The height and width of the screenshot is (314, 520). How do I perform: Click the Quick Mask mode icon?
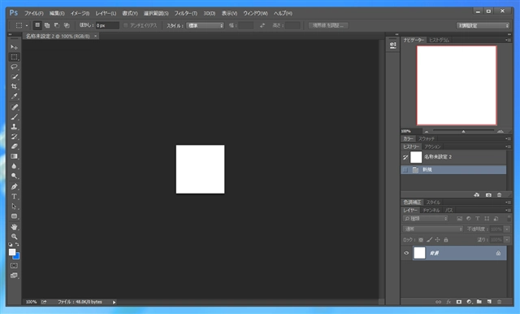click(14, 265)
